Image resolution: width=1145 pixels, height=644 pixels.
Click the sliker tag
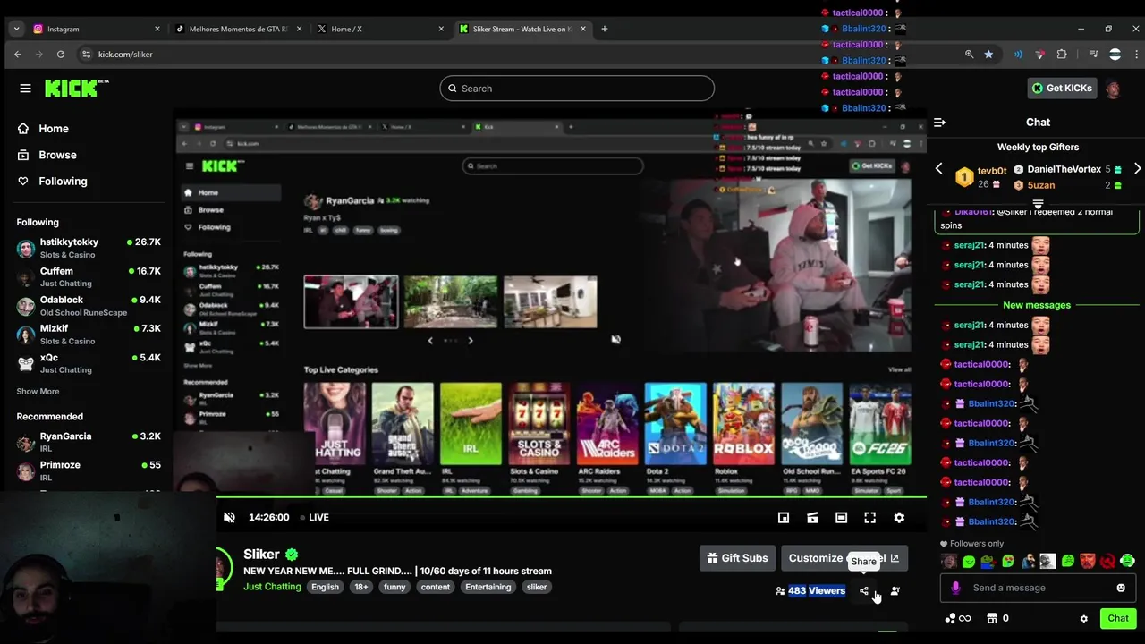537,587
